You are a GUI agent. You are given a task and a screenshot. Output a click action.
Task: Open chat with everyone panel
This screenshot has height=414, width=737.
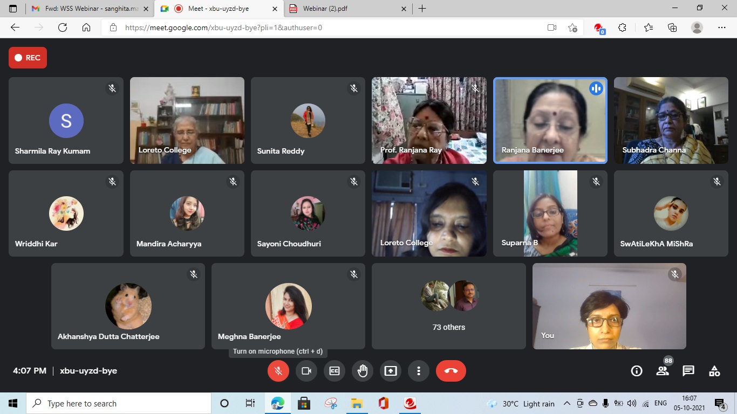(x=688, y=371)
